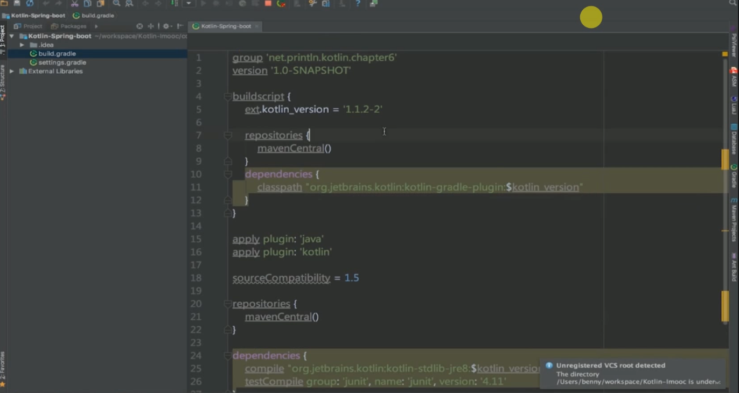Image resolution: width=739 pixels, height=393 pixels.
Task: Fold the repositories block at line 20
Action: tap(228, 304)
